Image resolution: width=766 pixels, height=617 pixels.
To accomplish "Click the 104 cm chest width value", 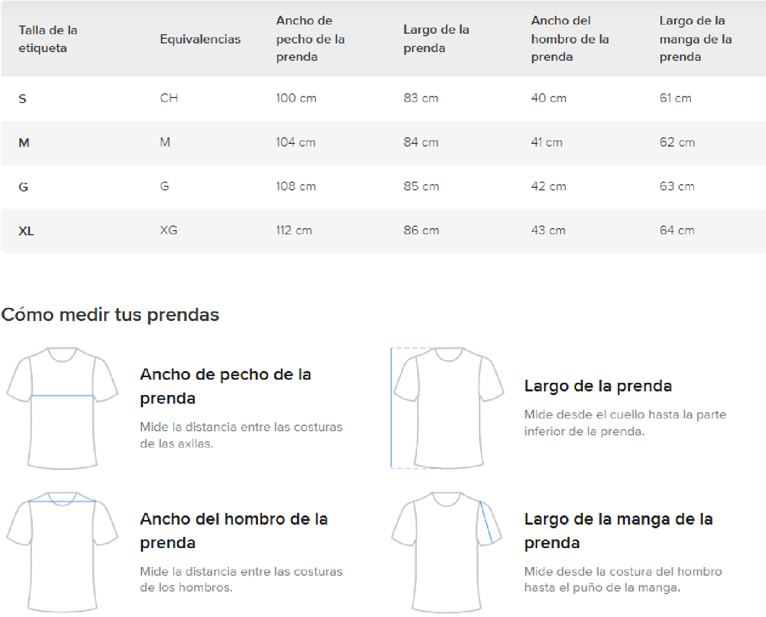I will point(296,142).
